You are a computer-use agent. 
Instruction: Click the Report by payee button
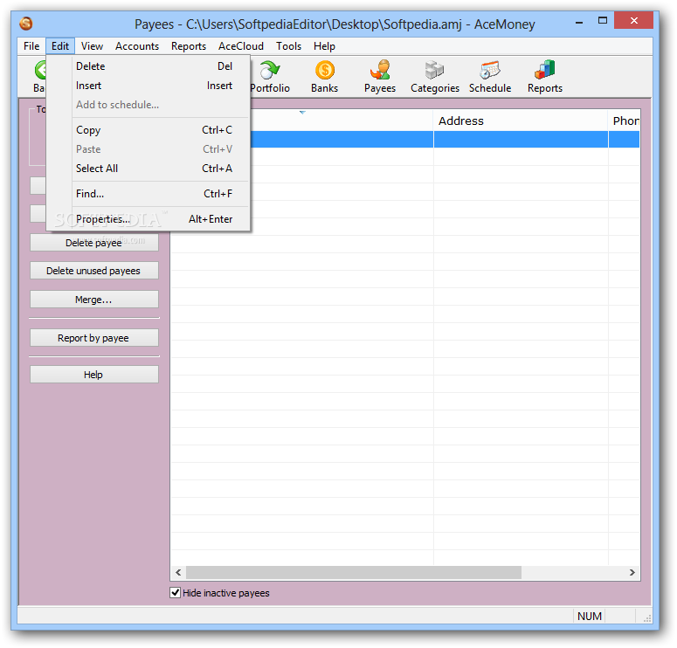[x=94, y=338]
